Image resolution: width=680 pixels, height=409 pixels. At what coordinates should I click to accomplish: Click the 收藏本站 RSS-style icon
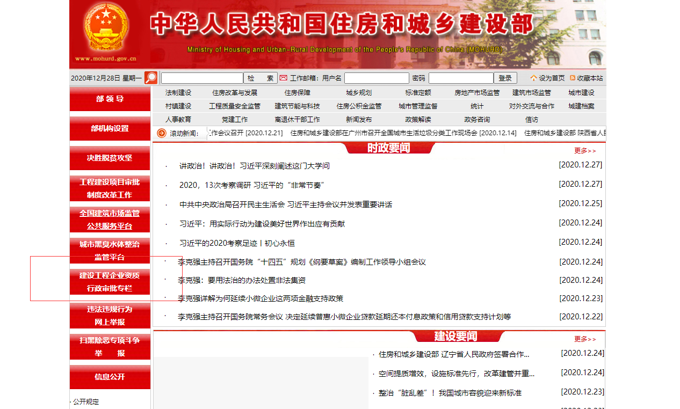pos(573,78)
